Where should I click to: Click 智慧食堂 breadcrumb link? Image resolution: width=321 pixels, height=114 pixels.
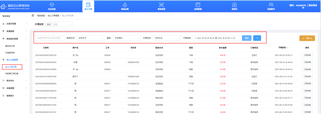coord(41,15)
